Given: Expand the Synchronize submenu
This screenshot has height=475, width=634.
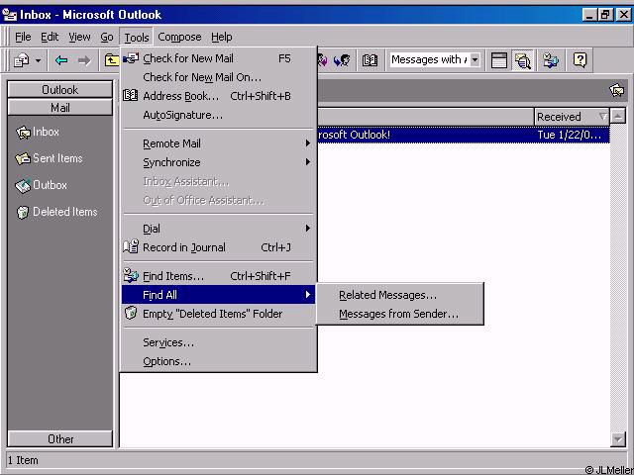Looking at the screenshot, I should (218, 162).
